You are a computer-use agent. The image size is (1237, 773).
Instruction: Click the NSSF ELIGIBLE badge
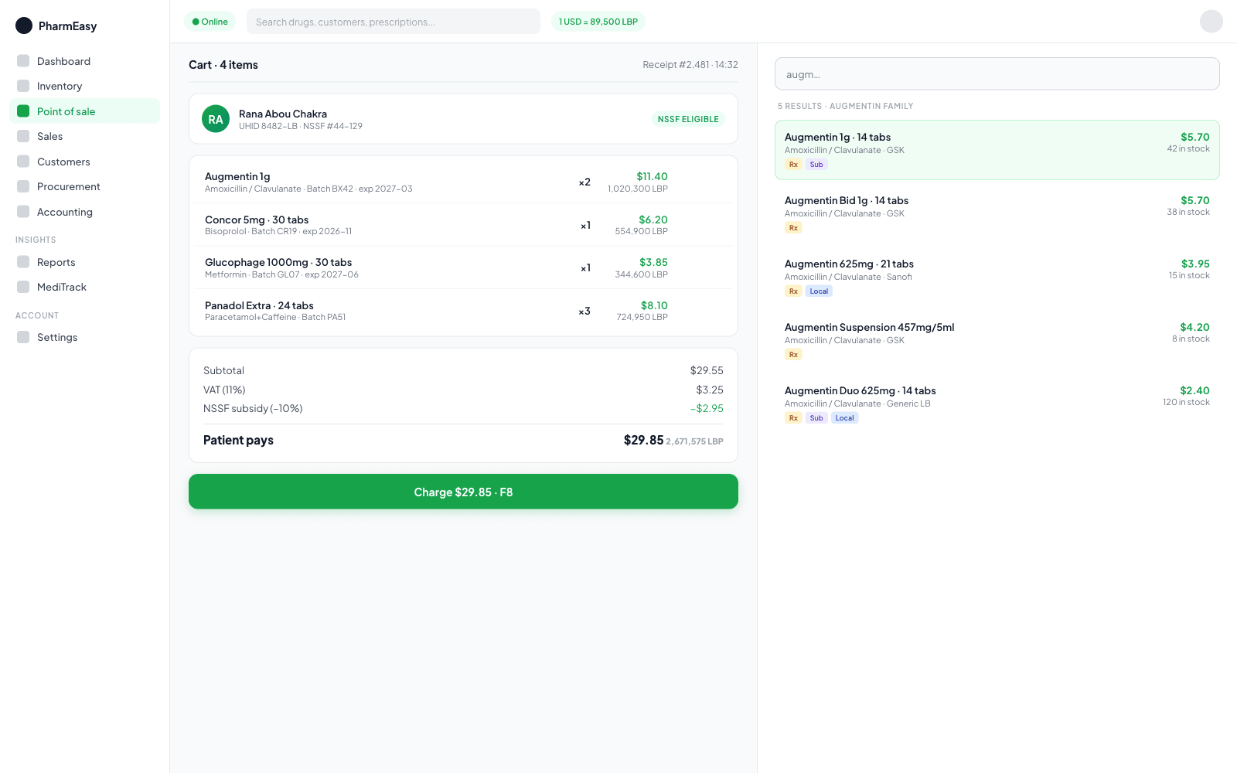[688, 119]
